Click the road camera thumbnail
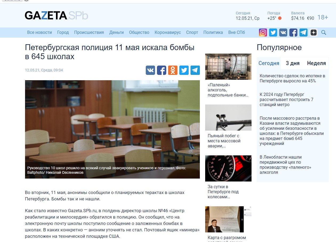 click(x=228, y=118)
